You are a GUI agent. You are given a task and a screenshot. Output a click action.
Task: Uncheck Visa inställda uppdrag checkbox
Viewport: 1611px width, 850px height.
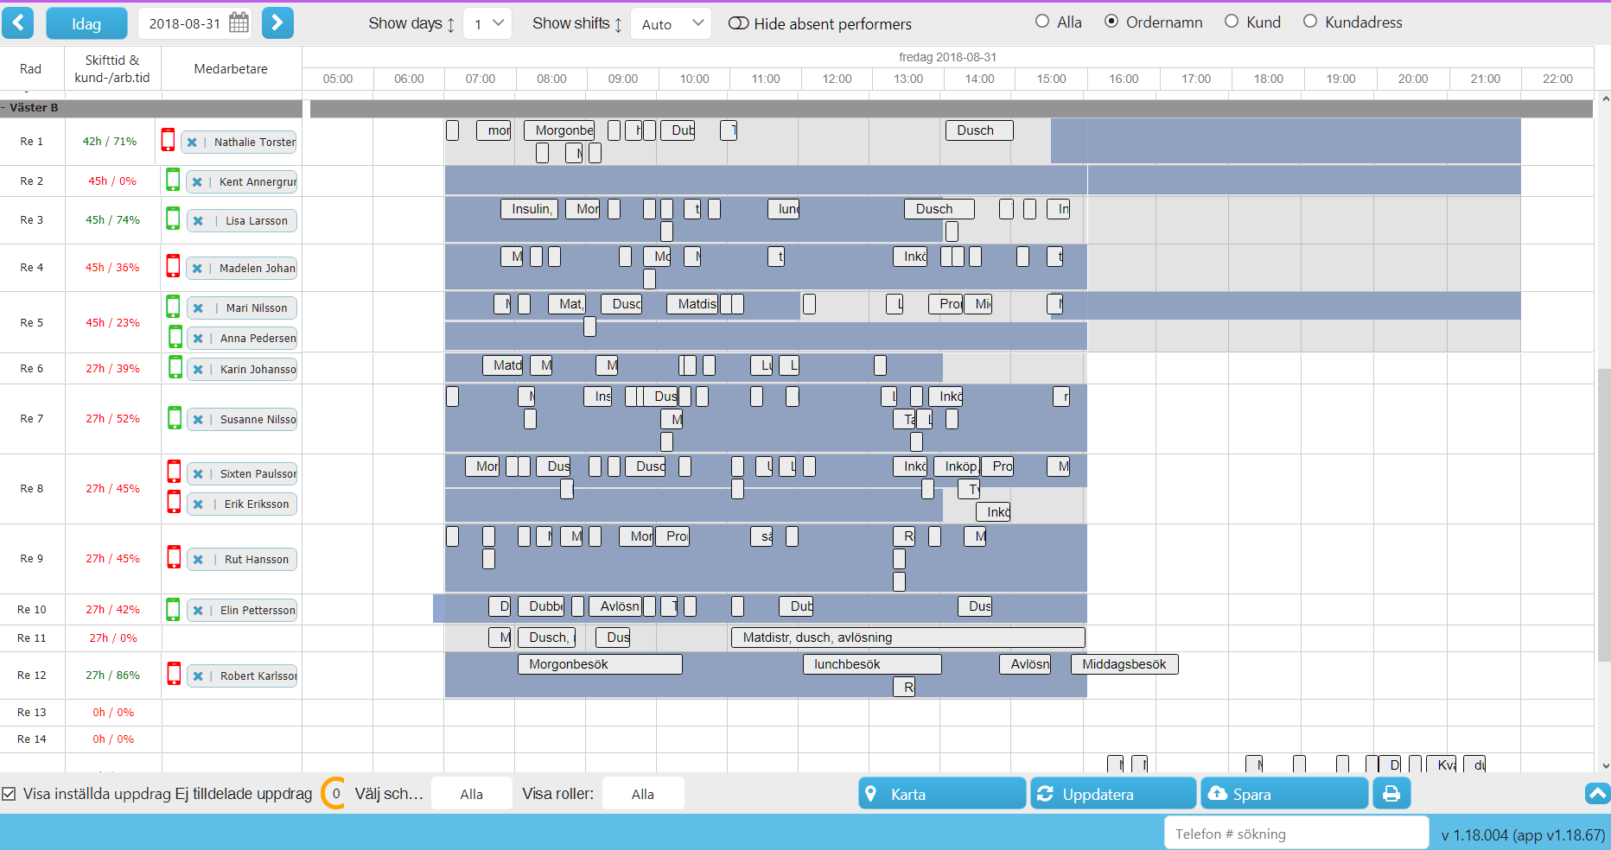(9, 794)
